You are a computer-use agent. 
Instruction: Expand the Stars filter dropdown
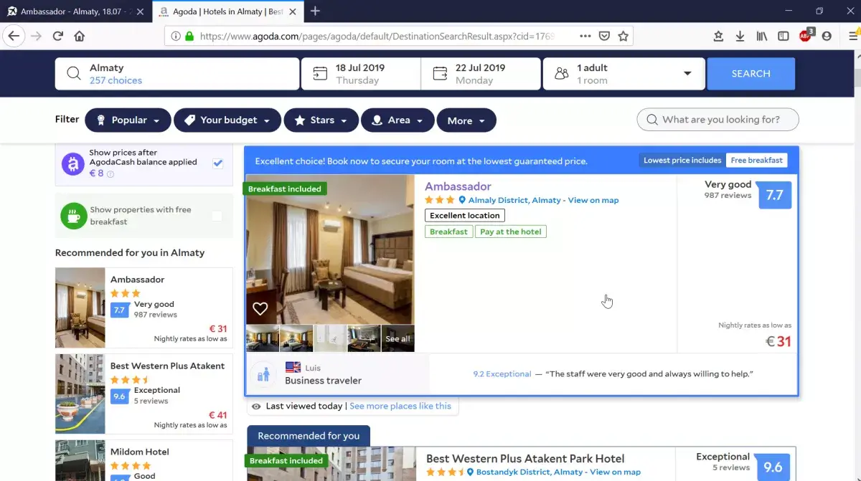coord(321,120)
